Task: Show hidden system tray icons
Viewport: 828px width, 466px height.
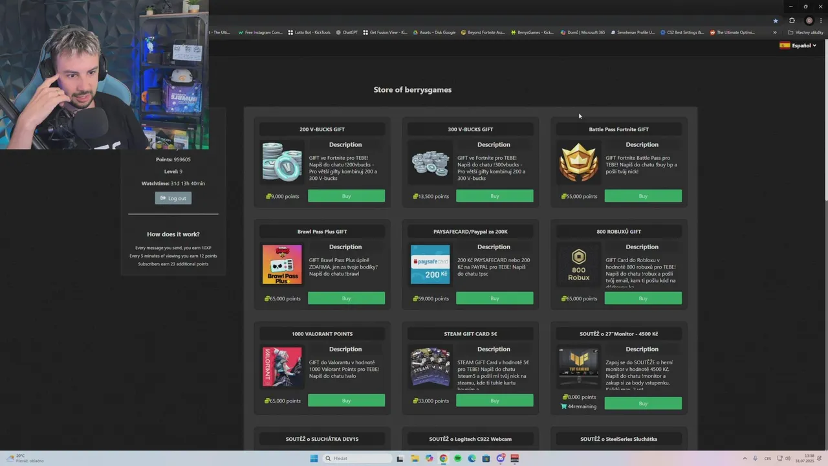Action: 745,458
